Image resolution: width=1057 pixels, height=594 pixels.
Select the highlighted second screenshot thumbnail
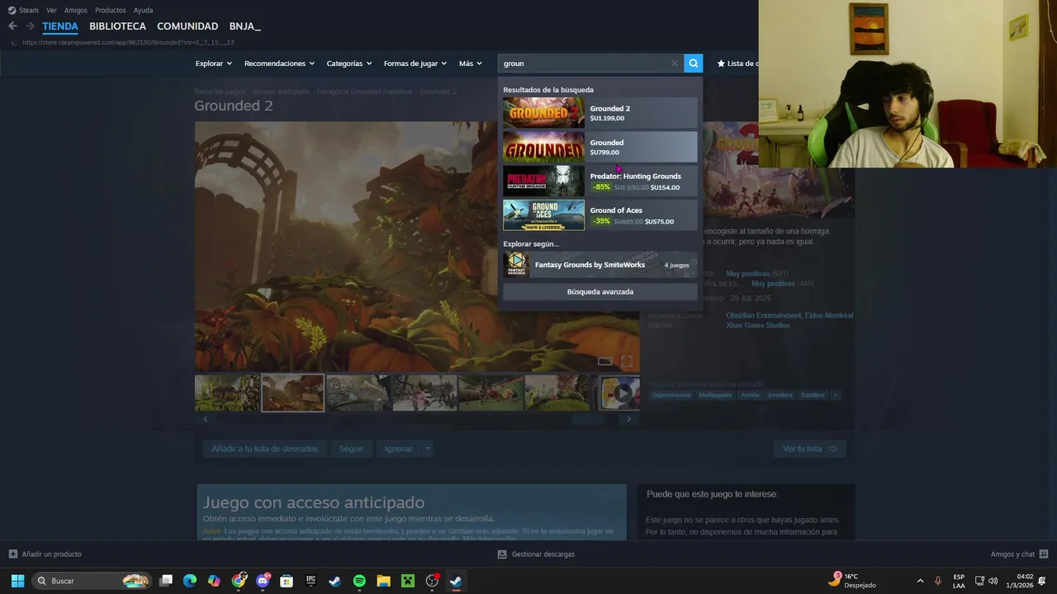[292, 394]
